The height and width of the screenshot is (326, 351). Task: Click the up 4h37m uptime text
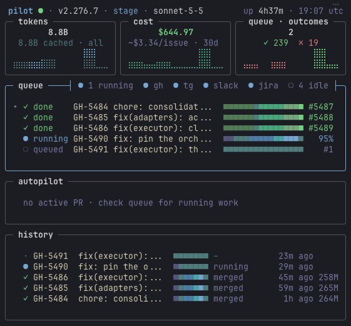[263, 11]
